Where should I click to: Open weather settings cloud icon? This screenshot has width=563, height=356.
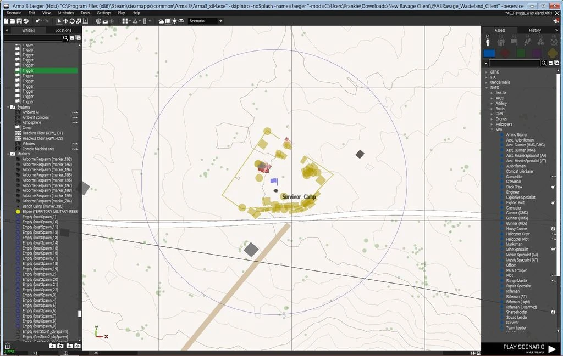tap(161, 21)
